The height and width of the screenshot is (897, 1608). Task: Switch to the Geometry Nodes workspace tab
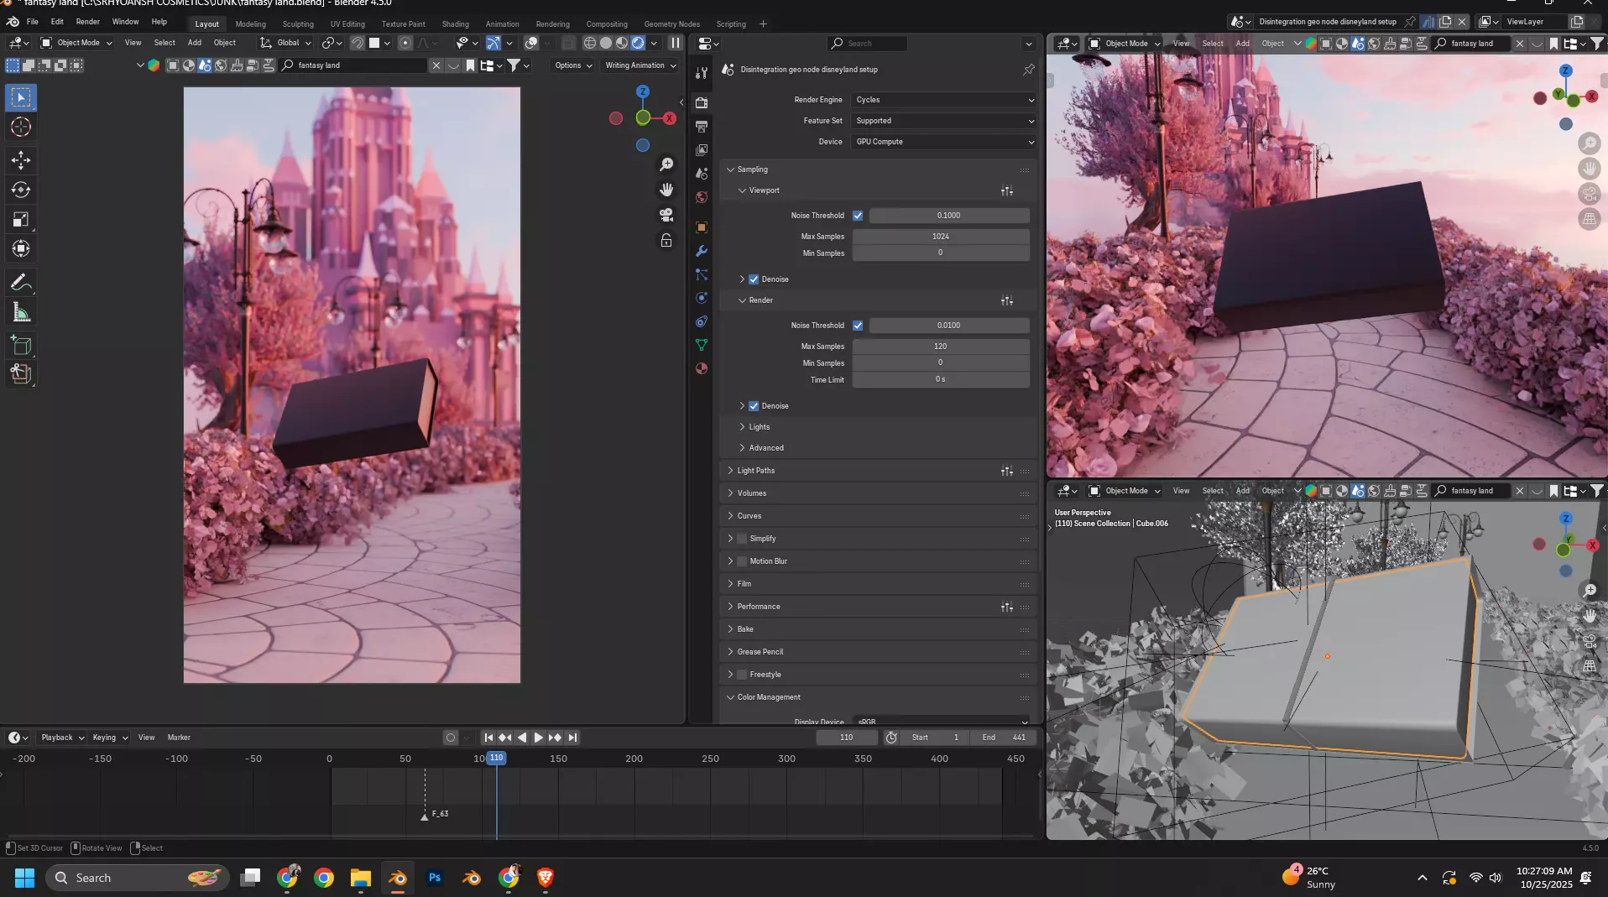(x=671, y=24)
